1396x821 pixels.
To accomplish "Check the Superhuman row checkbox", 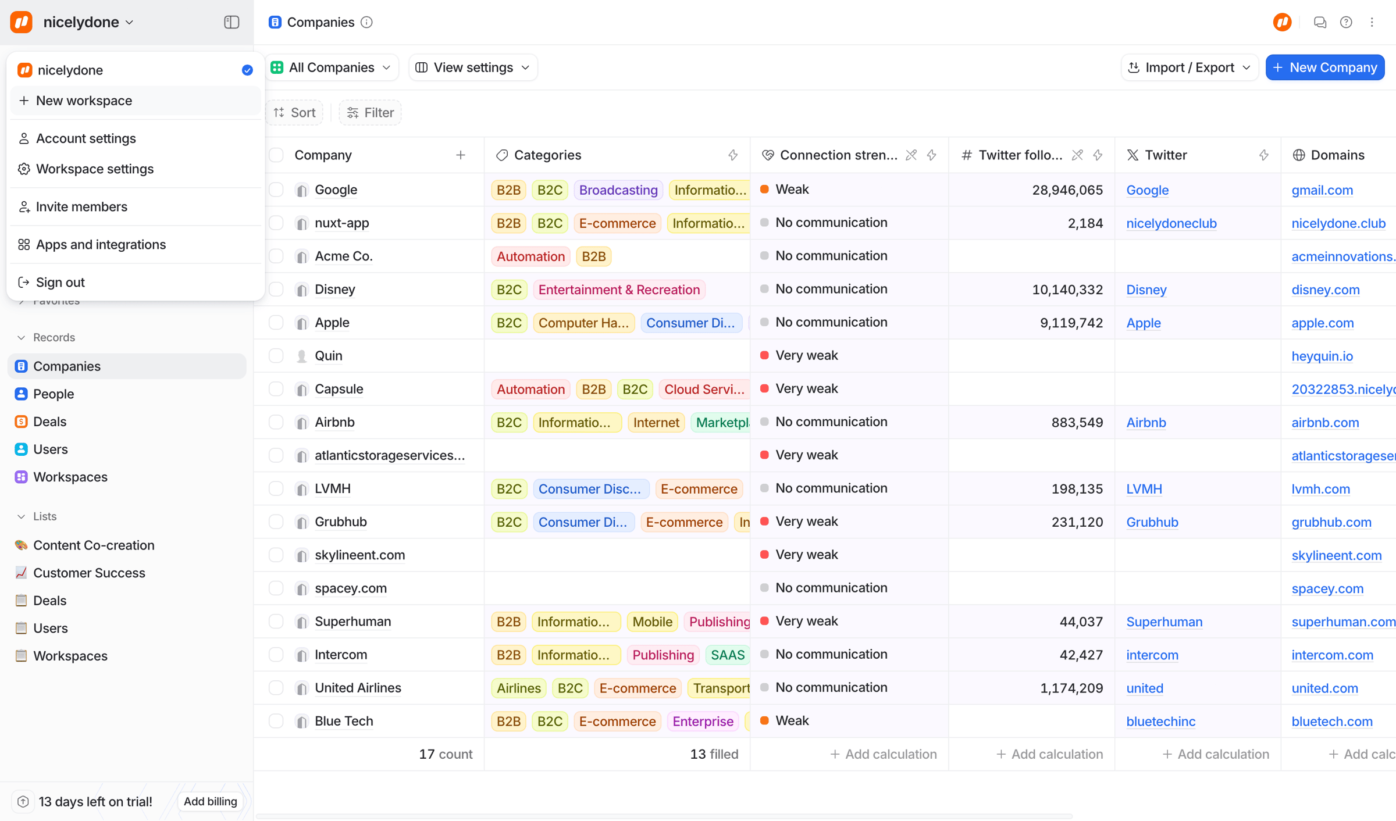I will 276,622.
